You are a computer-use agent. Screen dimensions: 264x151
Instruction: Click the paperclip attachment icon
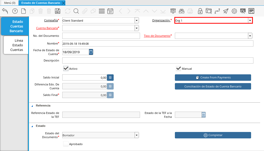click(85, 11)
